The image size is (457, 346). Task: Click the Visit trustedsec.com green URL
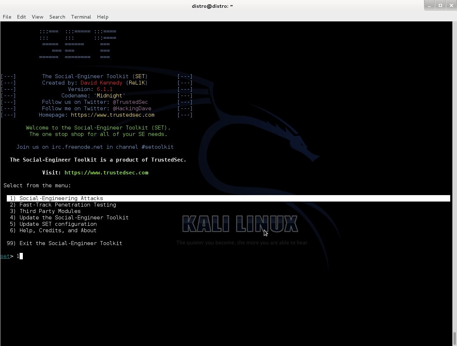click(x=106, y=173)
